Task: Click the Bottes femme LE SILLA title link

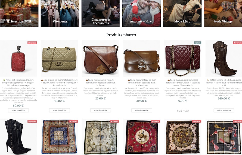Action: 224,83
